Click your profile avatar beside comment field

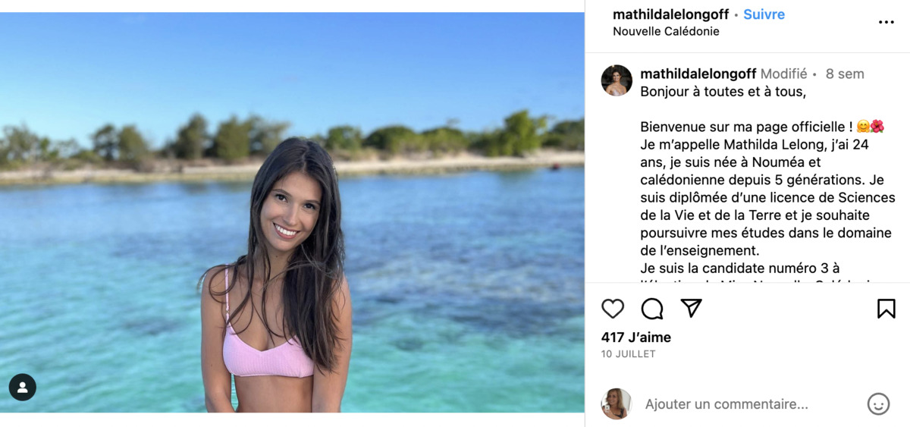tap(616, 403)
